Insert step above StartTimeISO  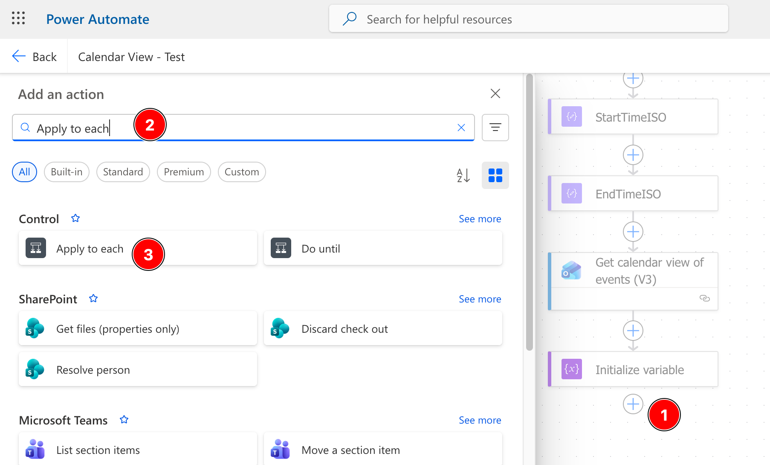[x=633, y=78]
